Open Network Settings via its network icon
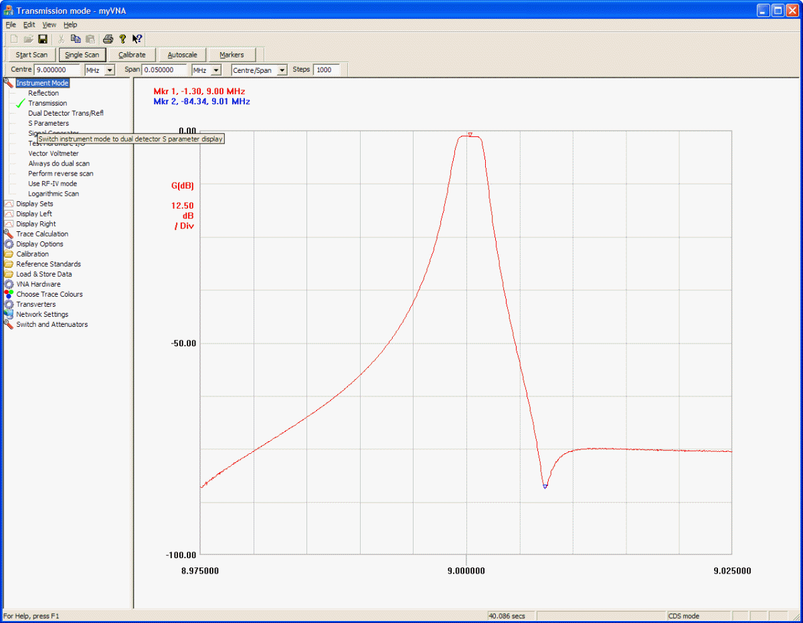 [x=9, y=314]
